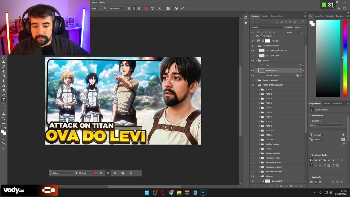Open the Windows Start menu
This screenshot has width=350, height=197.
147,193
